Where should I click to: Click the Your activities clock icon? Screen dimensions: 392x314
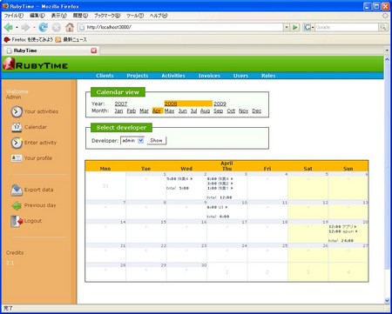pyautogui.click(x=17, y=111)
